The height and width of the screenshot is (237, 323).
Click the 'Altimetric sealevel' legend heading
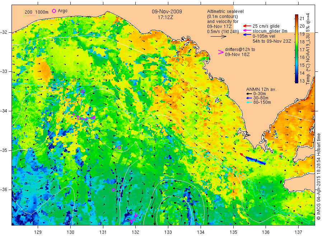point(225,11)
